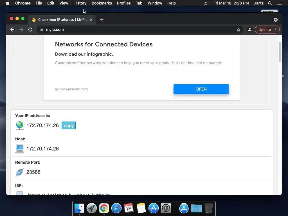Reload the current page
Screen dimensions: 288x216
coord(30,30)
